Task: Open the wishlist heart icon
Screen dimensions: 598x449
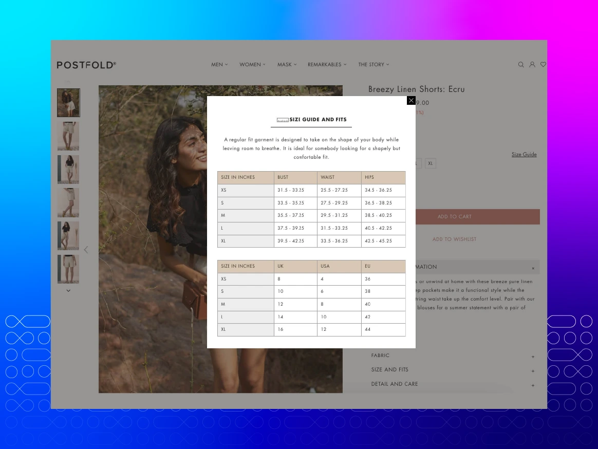Action: 543,64
